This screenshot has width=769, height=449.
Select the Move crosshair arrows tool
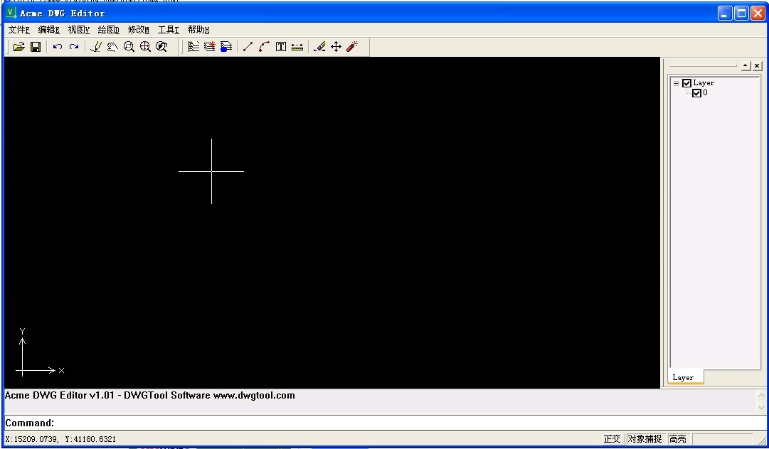pos(336,47)
